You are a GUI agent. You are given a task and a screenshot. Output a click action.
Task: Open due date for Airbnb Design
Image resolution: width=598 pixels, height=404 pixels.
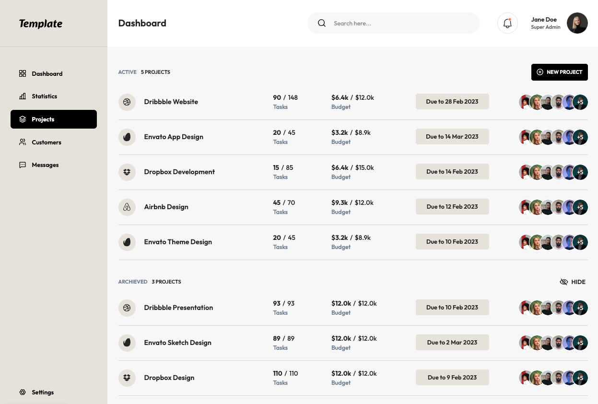[452, 206]
